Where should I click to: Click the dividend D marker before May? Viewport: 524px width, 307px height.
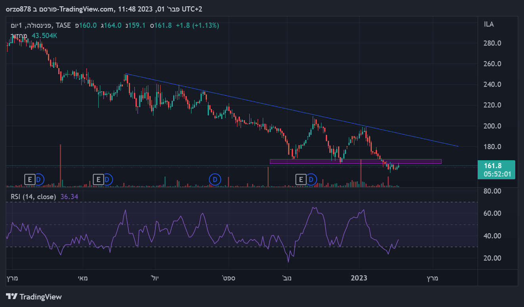click(x=38, y=180)
